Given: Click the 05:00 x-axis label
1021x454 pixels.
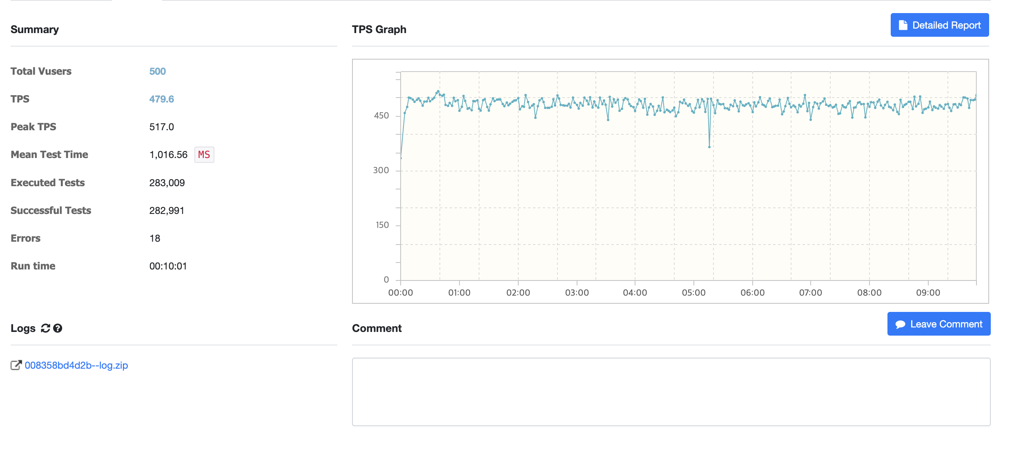Looking at the screenshot, I should tap(693, 293).
